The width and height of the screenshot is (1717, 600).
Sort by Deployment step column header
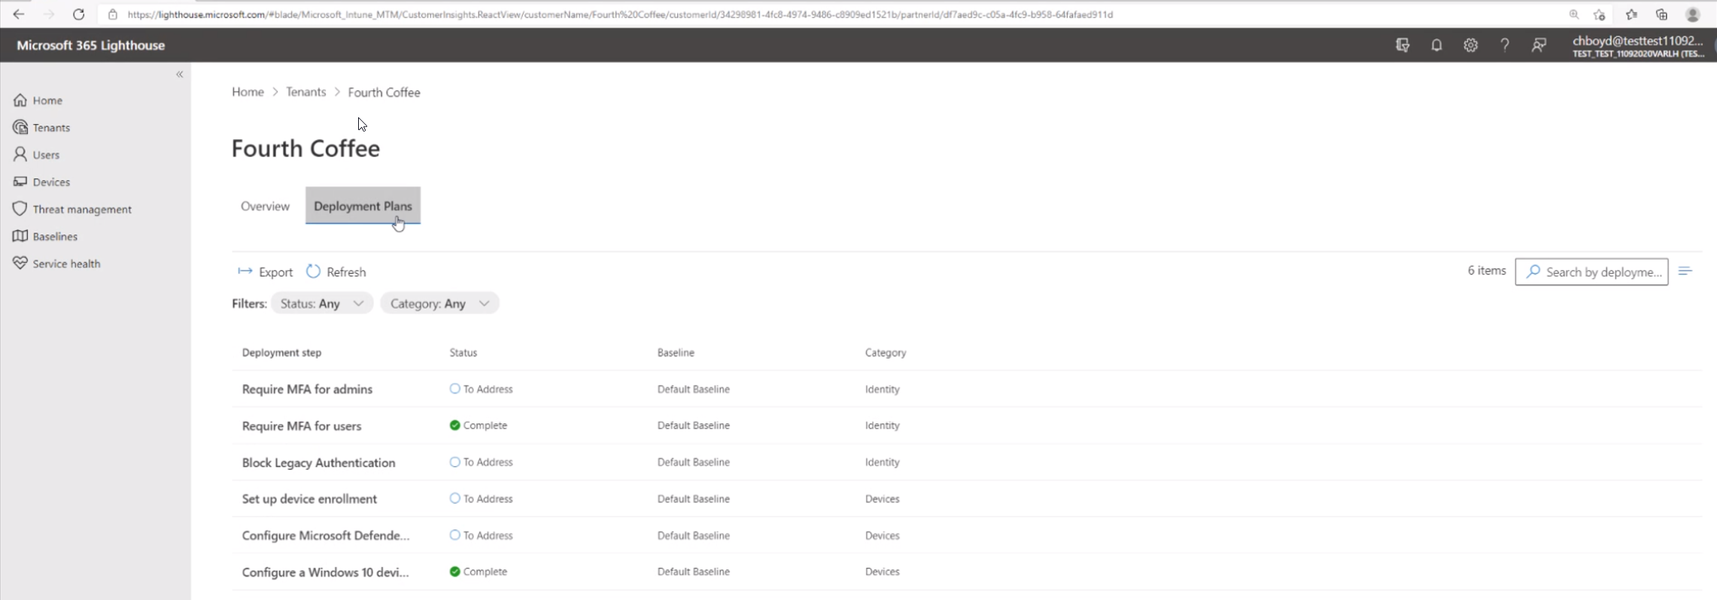click(x=281, y=353)
